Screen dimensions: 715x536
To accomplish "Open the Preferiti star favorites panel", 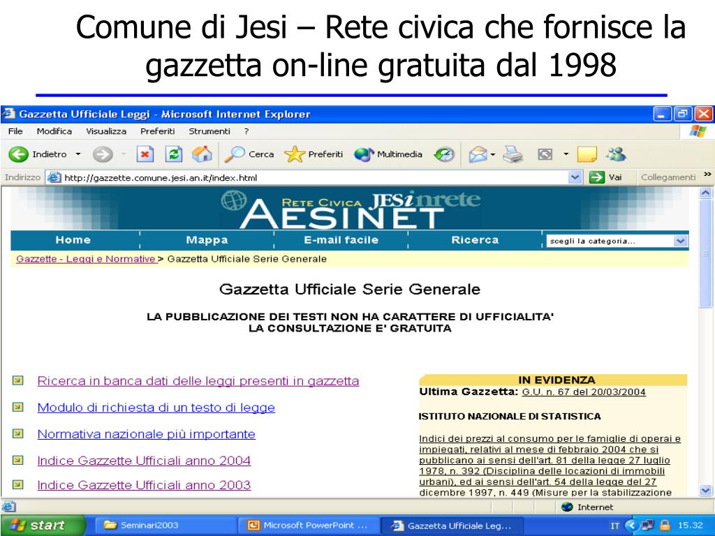I will click(x=314, y=154).
